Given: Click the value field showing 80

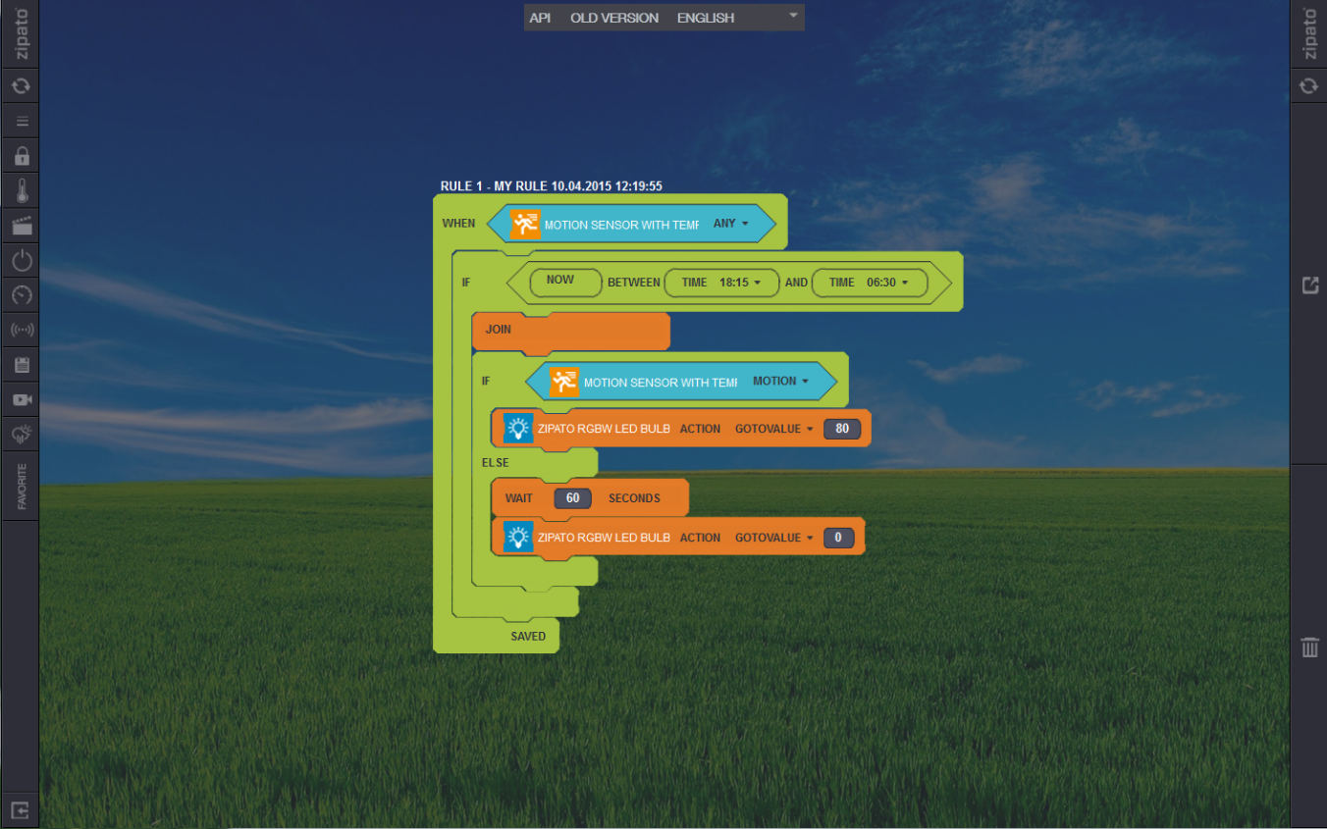Looking at the screenshot, I should click(x=842, y=429).
